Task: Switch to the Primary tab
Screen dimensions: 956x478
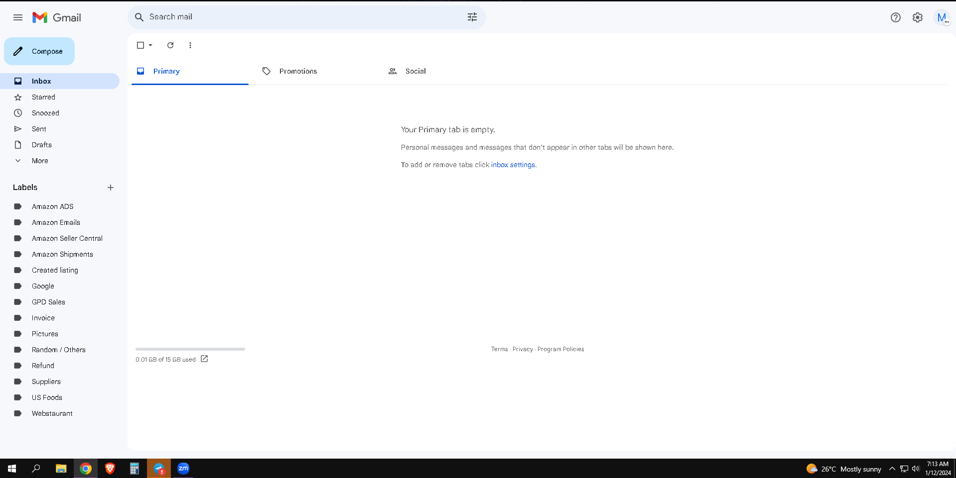Action: [190, 71]
